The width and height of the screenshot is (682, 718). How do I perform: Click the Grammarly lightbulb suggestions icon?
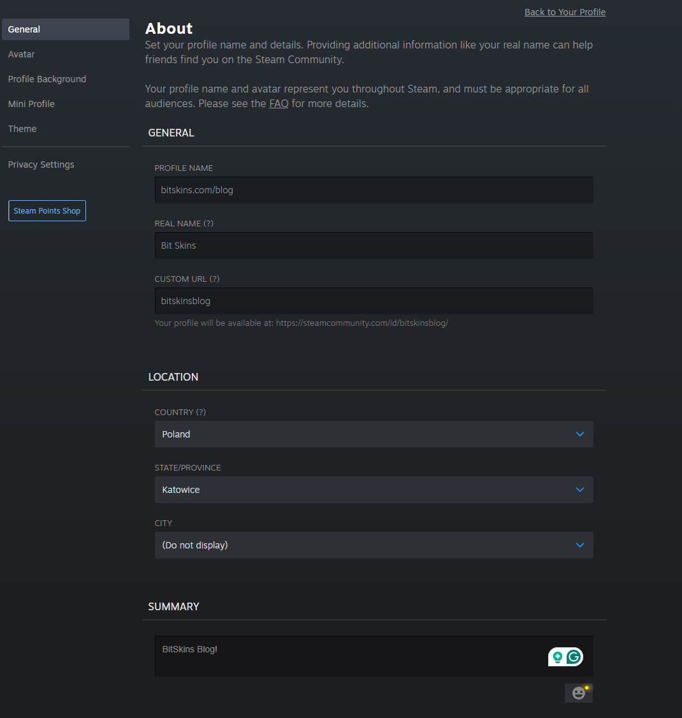tap(558, 657)
